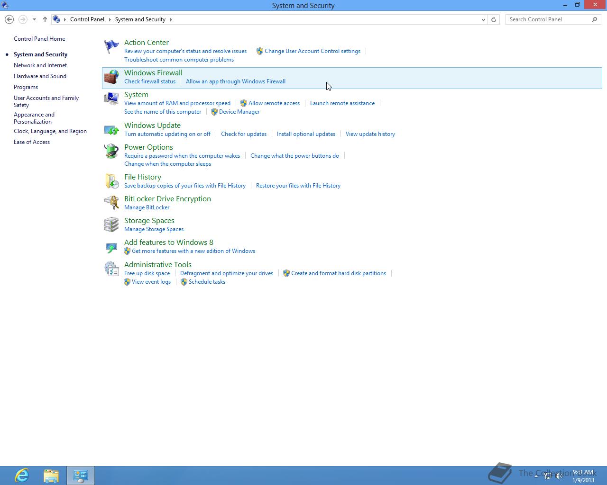Click Change what the power buttons do
The image size is (607, 485).
click(x=294, y=156)
